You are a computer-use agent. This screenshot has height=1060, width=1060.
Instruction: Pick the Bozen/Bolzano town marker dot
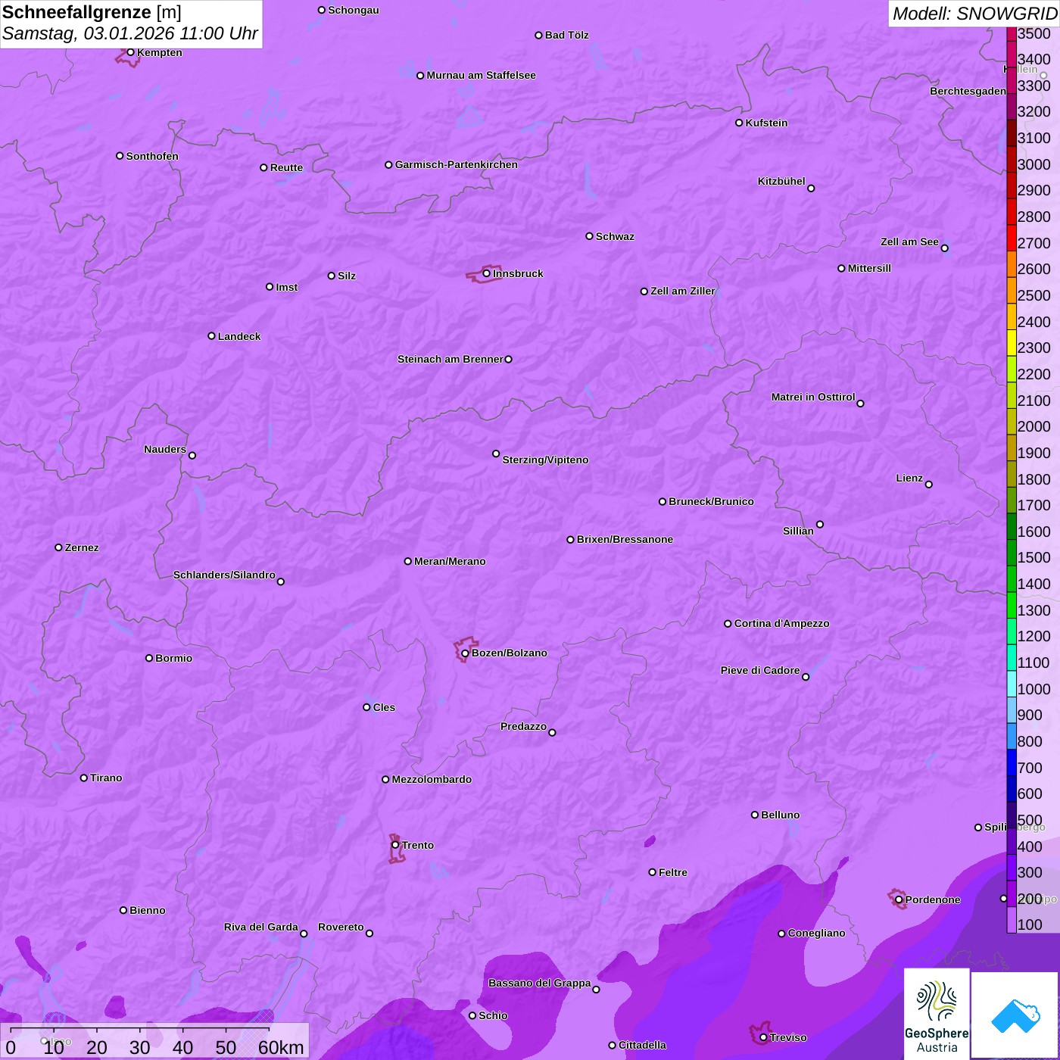coord(465,653)
